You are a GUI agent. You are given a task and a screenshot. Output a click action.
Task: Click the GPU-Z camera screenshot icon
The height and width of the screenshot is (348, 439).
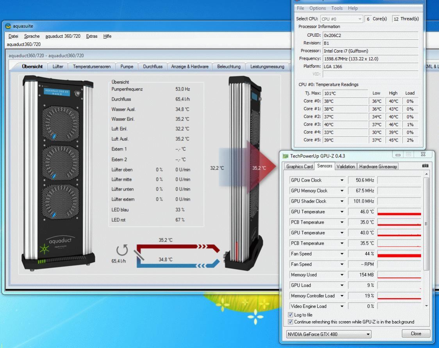click(425, 166)
